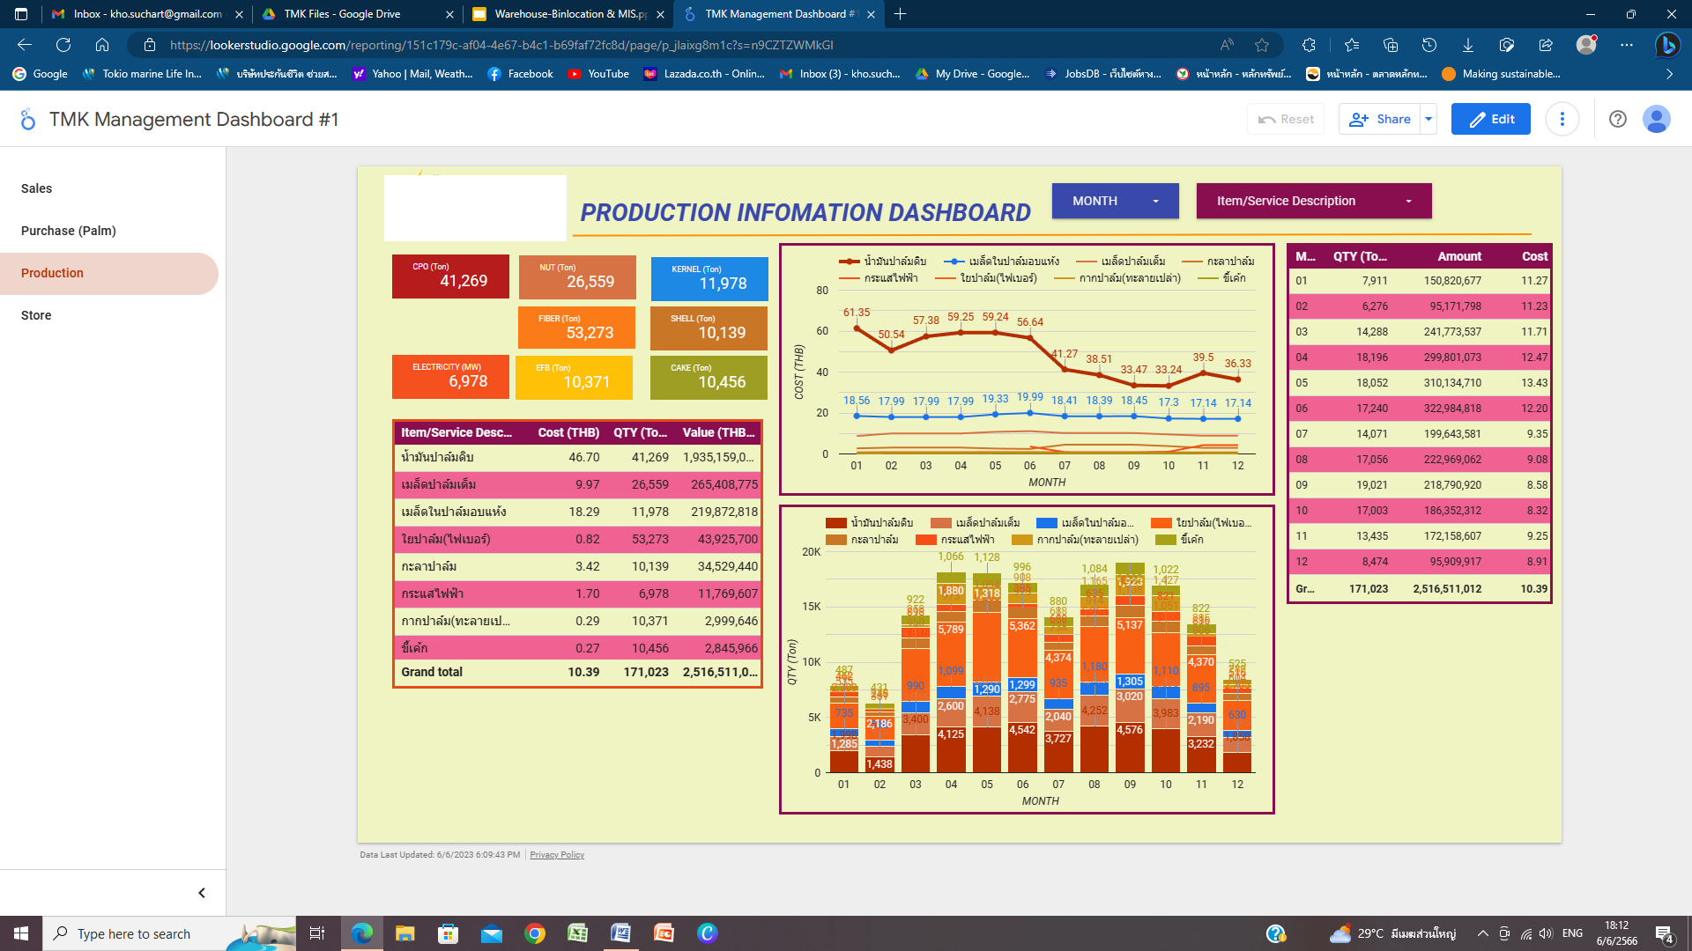Click the Looker Studio logo icon
The height and width of the screenshot is (951, 1692).
[27, 119]
